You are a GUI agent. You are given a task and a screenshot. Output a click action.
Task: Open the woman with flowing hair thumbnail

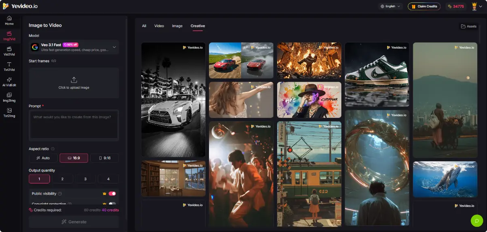pyautogui.click(x=241, y=100)
